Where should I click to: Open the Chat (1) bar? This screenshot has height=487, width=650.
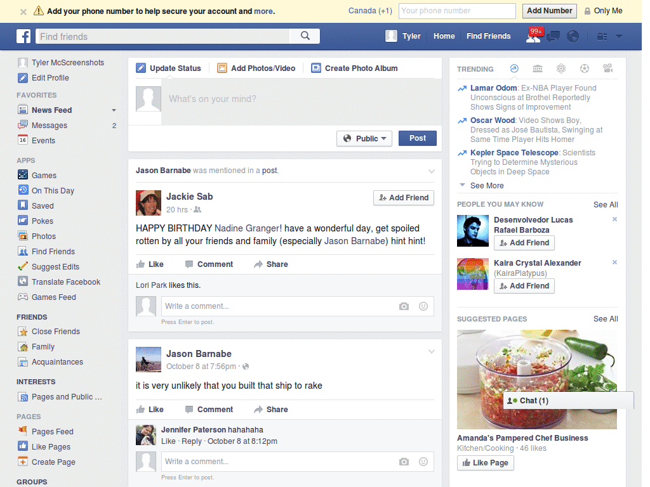pos(568,401)
